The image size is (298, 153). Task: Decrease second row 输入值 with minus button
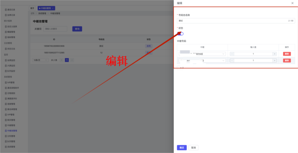232,61
